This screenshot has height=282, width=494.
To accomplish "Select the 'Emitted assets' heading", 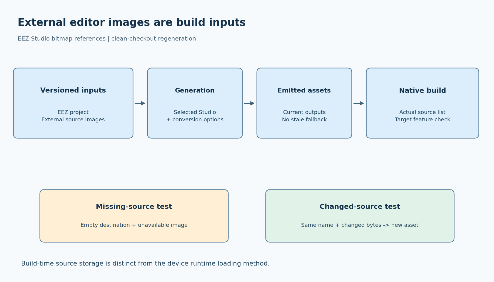I will point(304,91).
